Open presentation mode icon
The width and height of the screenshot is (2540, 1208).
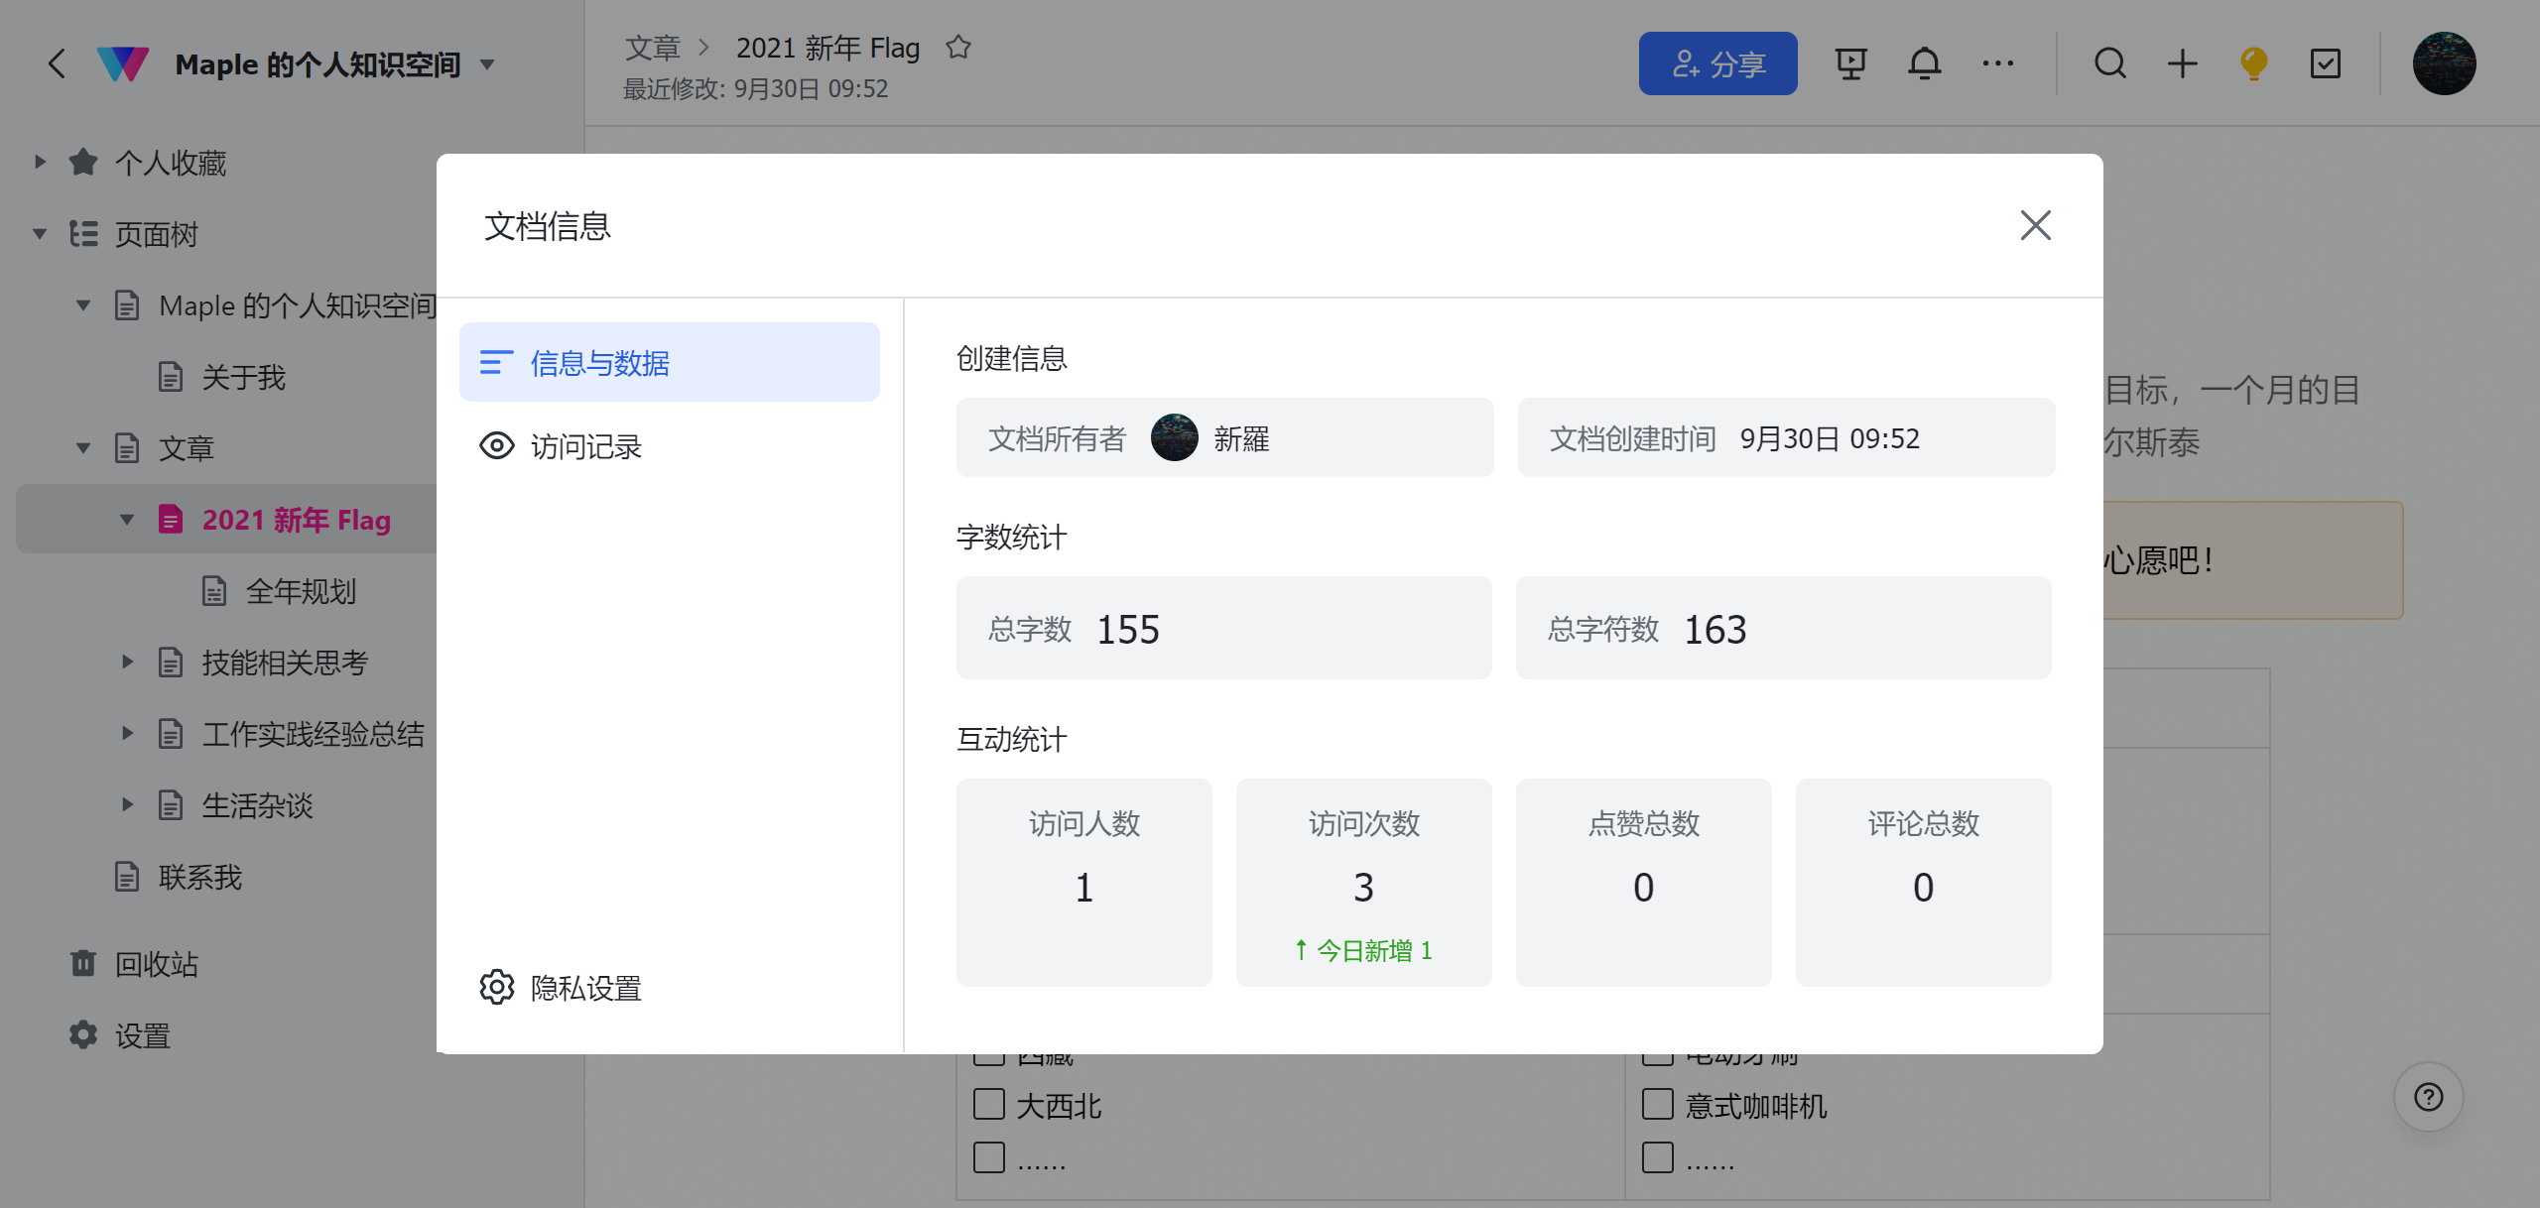click(1850, 62)
